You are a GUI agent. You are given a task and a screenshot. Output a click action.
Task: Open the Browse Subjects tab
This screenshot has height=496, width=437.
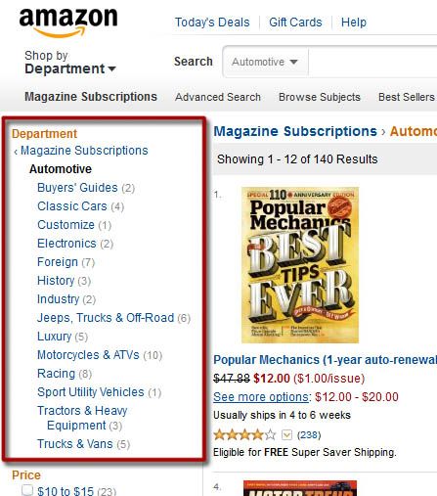tap(320, 97)
